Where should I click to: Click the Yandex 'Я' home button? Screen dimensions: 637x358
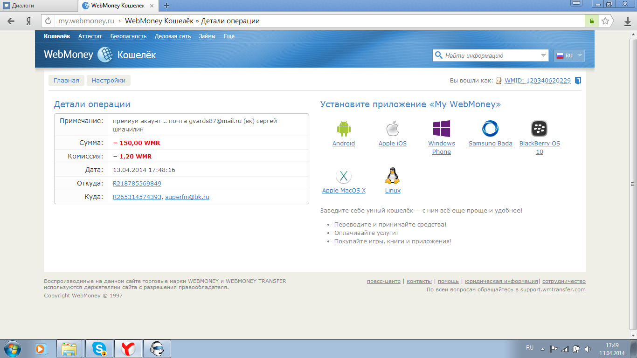(x=28, y=21)
